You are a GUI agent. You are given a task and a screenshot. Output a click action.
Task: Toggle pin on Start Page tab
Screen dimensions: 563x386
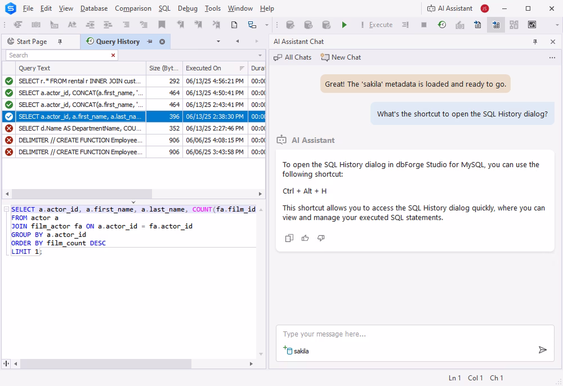[60, 42]
